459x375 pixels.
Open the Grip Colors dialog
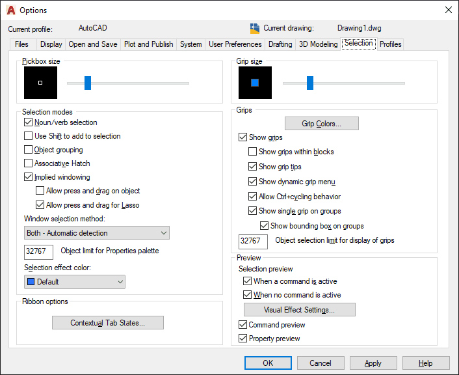pos(321,124)
